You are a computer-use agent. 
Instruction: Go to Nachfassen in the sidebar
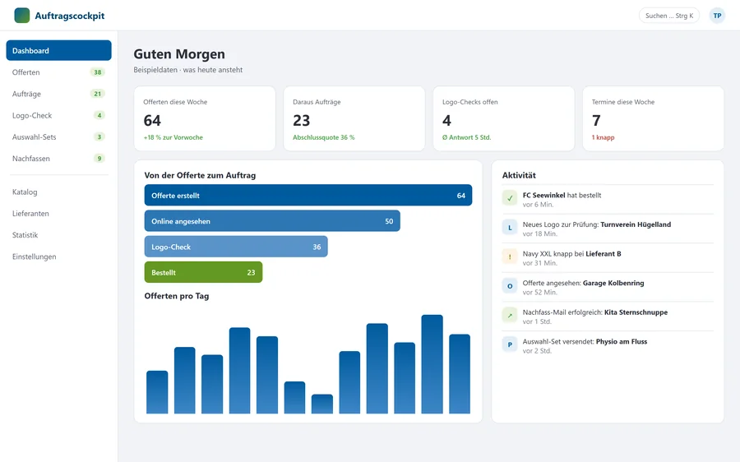pyautogui.click(x=58, y=159)
